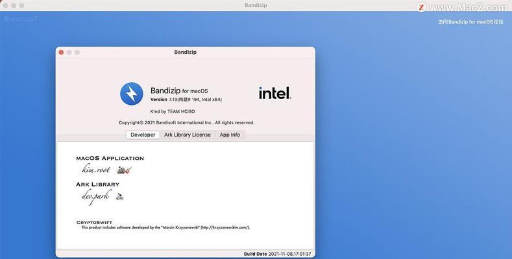Click the CryptoSwift heading
The width and height of the screenshot is (512, 259).
point(94,222)
